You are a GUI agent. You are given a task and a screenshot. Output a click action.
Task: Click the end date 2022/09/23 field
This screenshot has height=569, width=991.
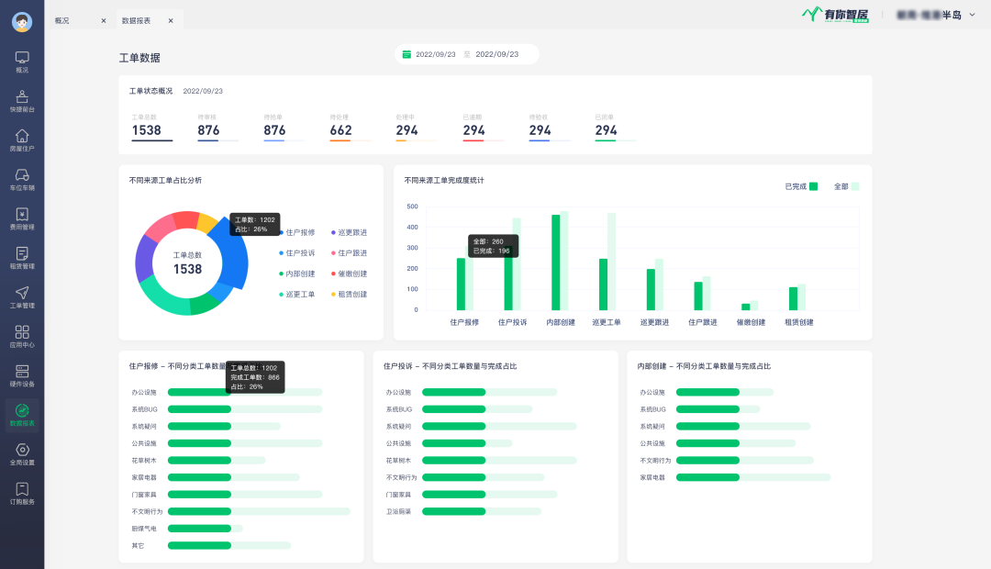(x=496, y=54)
